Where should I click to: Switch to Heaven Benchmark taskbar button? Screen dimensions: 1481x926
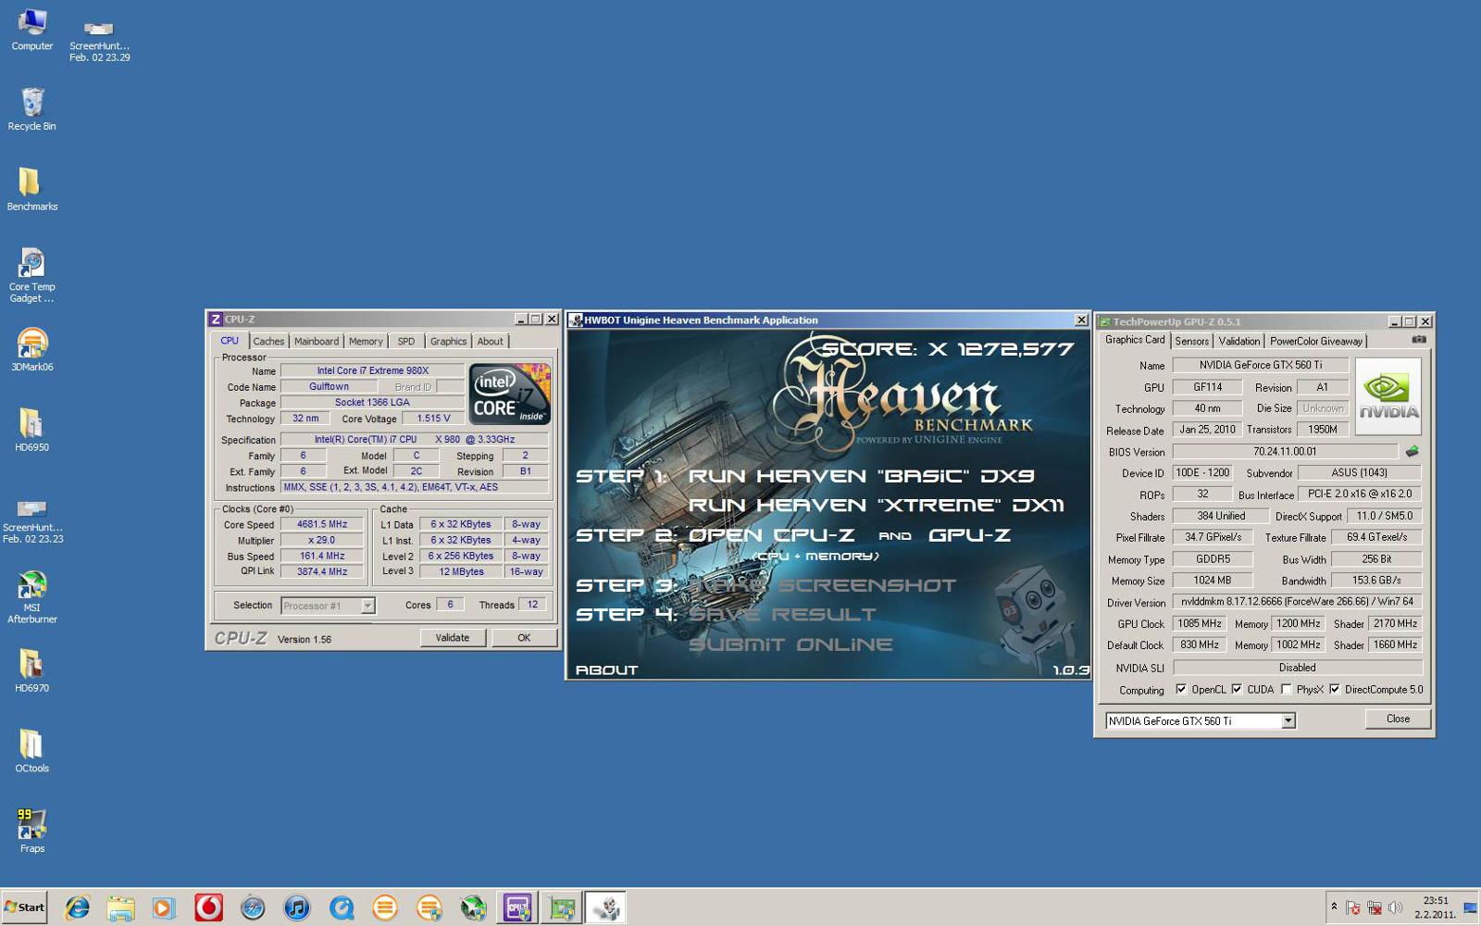click(605, 908)
